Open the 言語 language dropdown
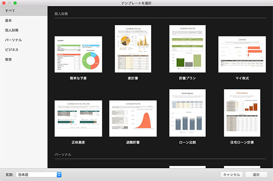The width and height of the screenshot is (273, 181). (x=39, y=175)
